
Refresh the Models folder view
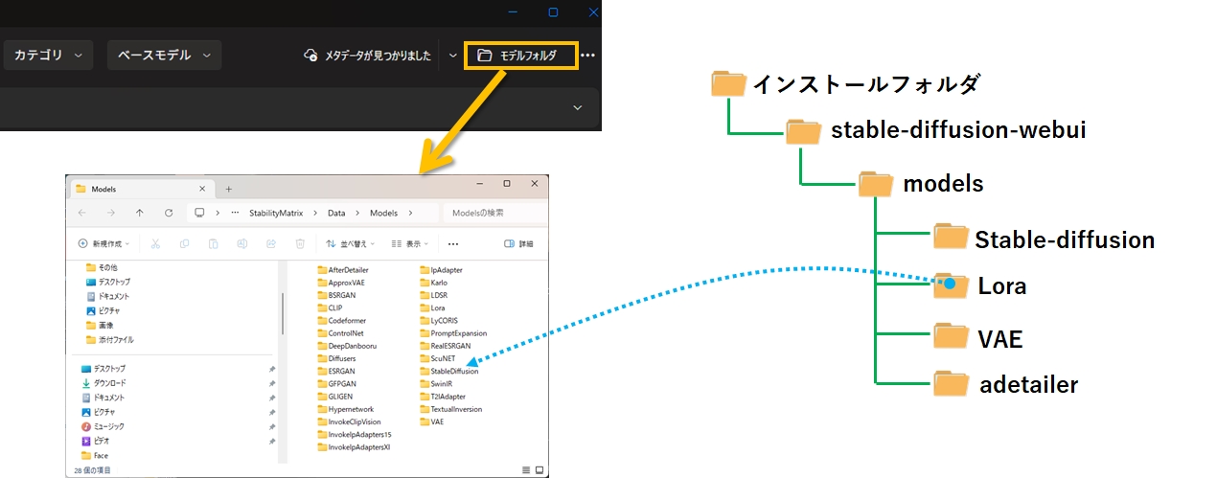pos(169,213)
